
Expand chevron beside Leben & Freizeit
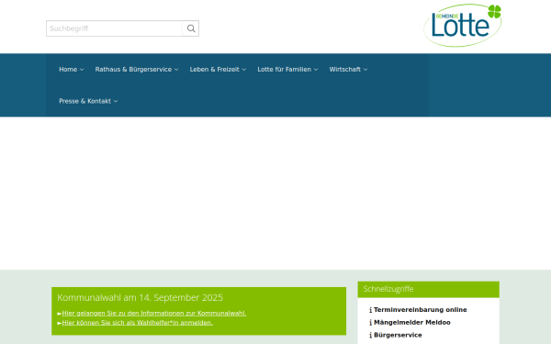click(244, 70)
